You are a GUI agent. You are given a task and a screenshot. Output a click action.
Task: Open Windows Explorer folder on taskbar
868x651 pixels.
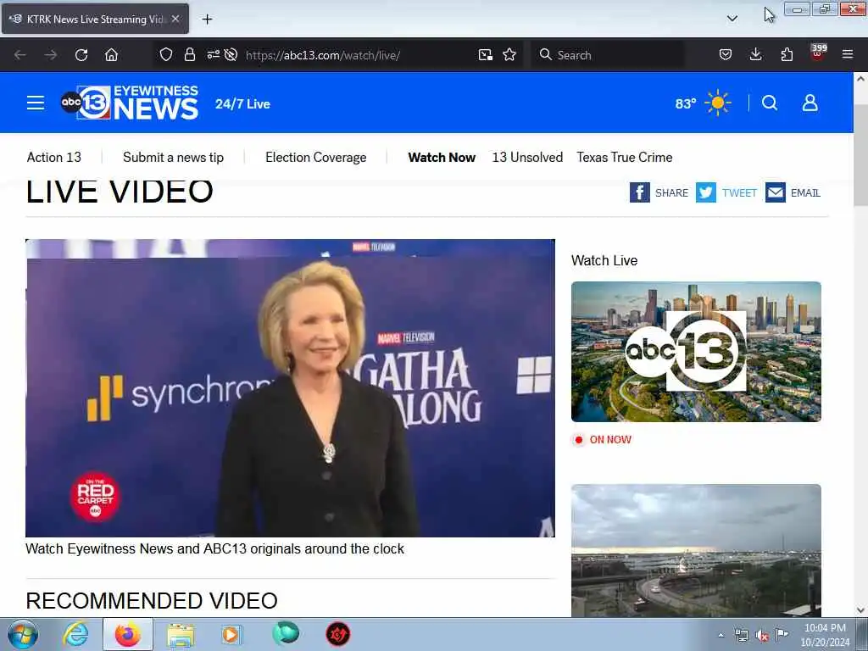(x=181, y=635)
